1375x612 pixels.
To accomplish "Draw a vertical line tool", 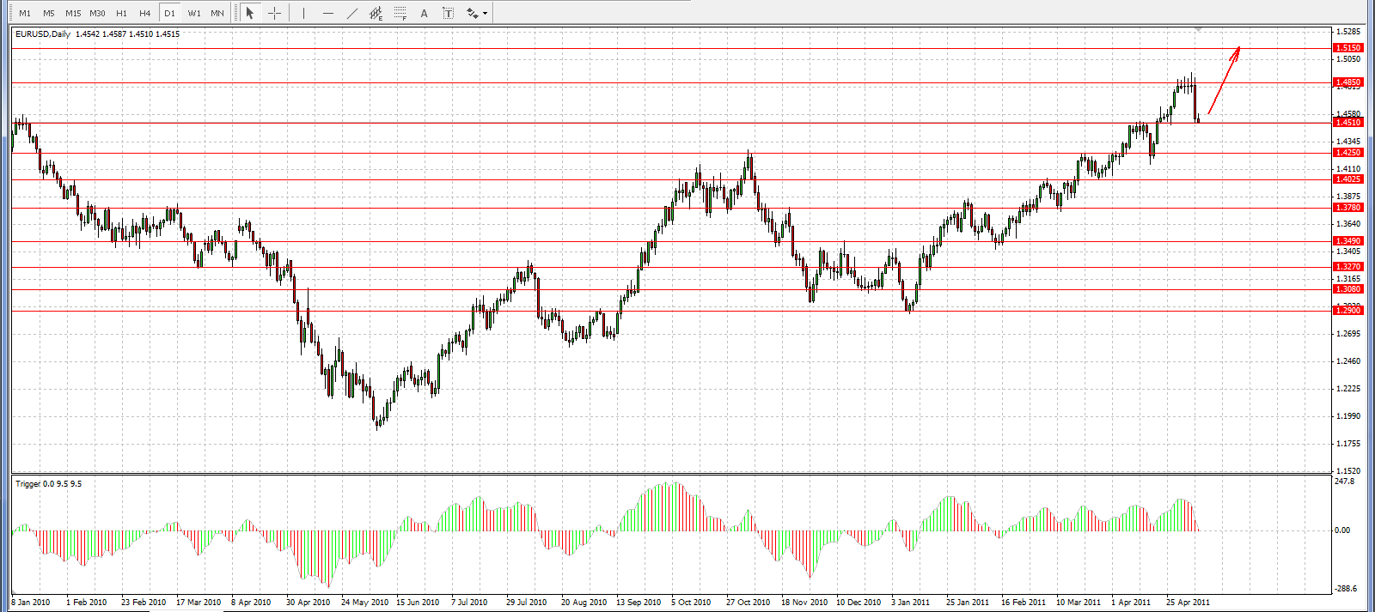I will [303, 13].
